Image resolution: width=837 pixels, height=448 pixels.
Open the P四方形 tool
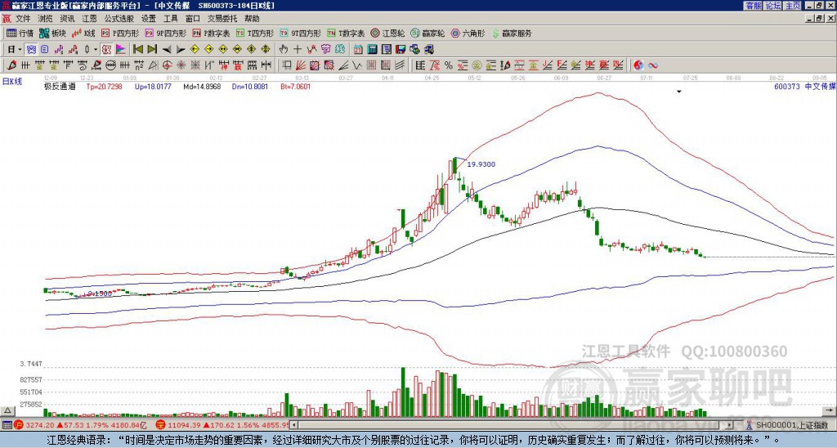click(x=121, y=33)
